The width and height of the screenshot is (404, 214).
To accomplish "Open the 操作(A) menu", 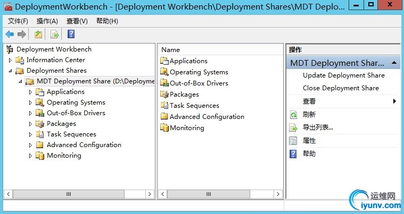I will click(47, 21).
